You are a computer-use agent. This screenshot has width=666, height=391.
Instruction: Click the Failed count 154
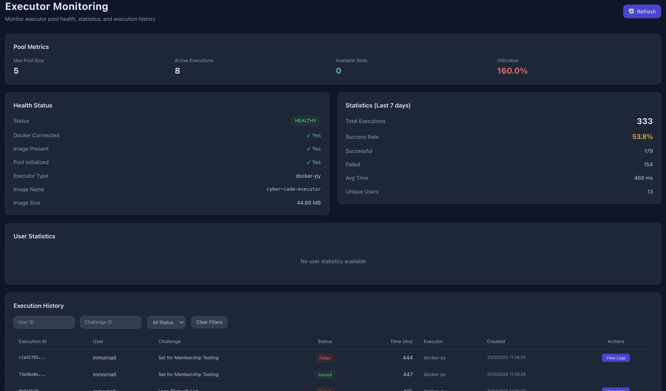click(x=648, y=164)
